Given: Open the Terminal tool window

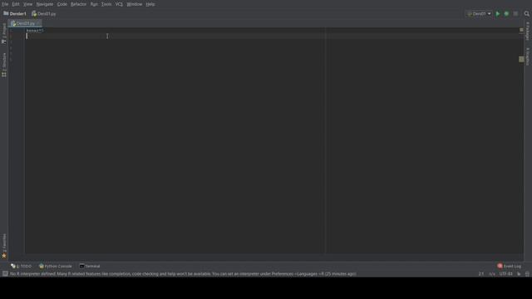Looking at the screenshot, I should pyautogui.click(x=90, y=266).
